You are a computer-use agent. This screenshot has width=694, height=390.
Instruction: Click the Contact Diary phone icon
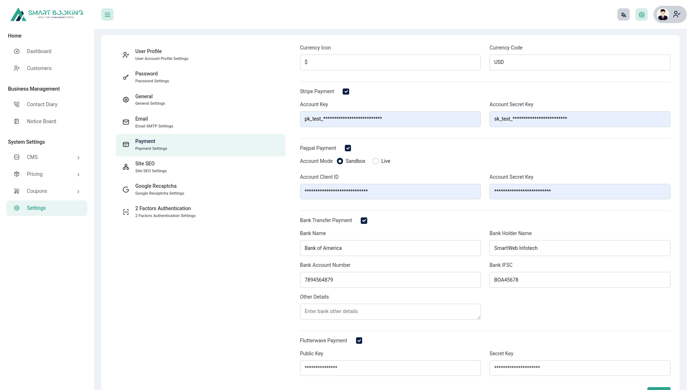point(17,104)
